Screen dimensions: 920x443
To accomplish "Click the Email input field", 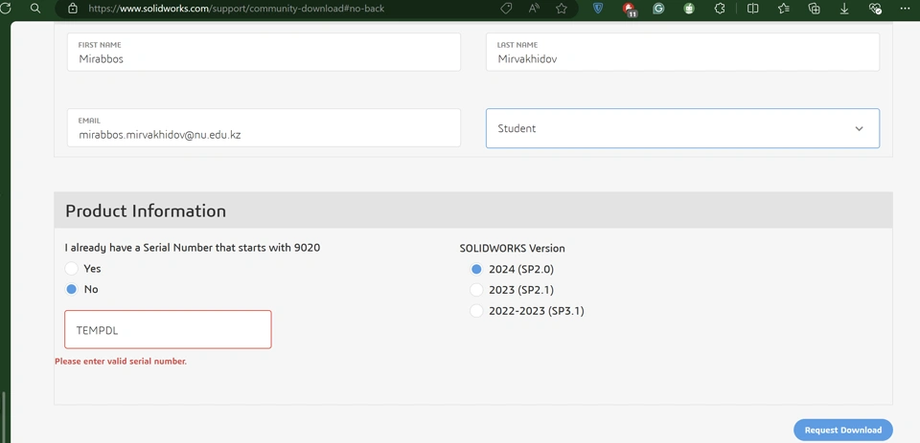I will pos(264,128).
